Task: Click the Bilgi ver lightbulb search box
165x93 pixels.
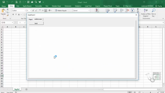Action: tap(127, 6)
